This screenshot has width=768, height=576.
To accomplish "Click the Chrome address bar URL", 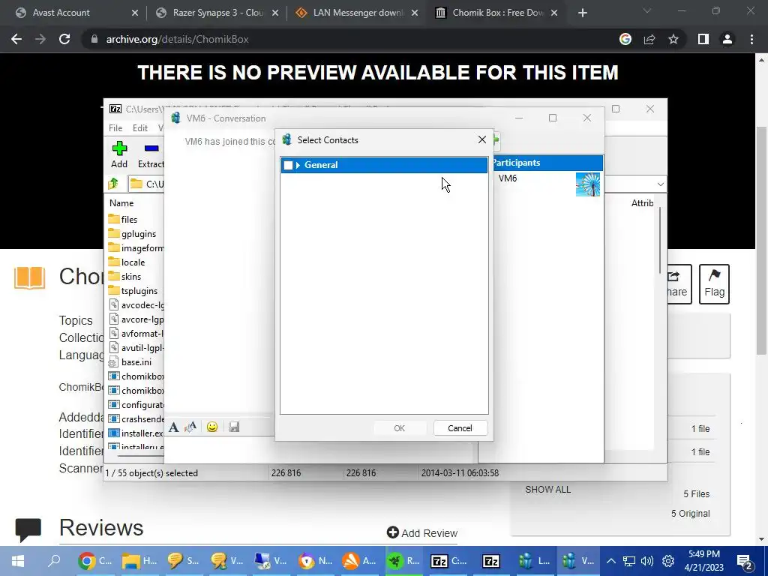I will (177, 39).
